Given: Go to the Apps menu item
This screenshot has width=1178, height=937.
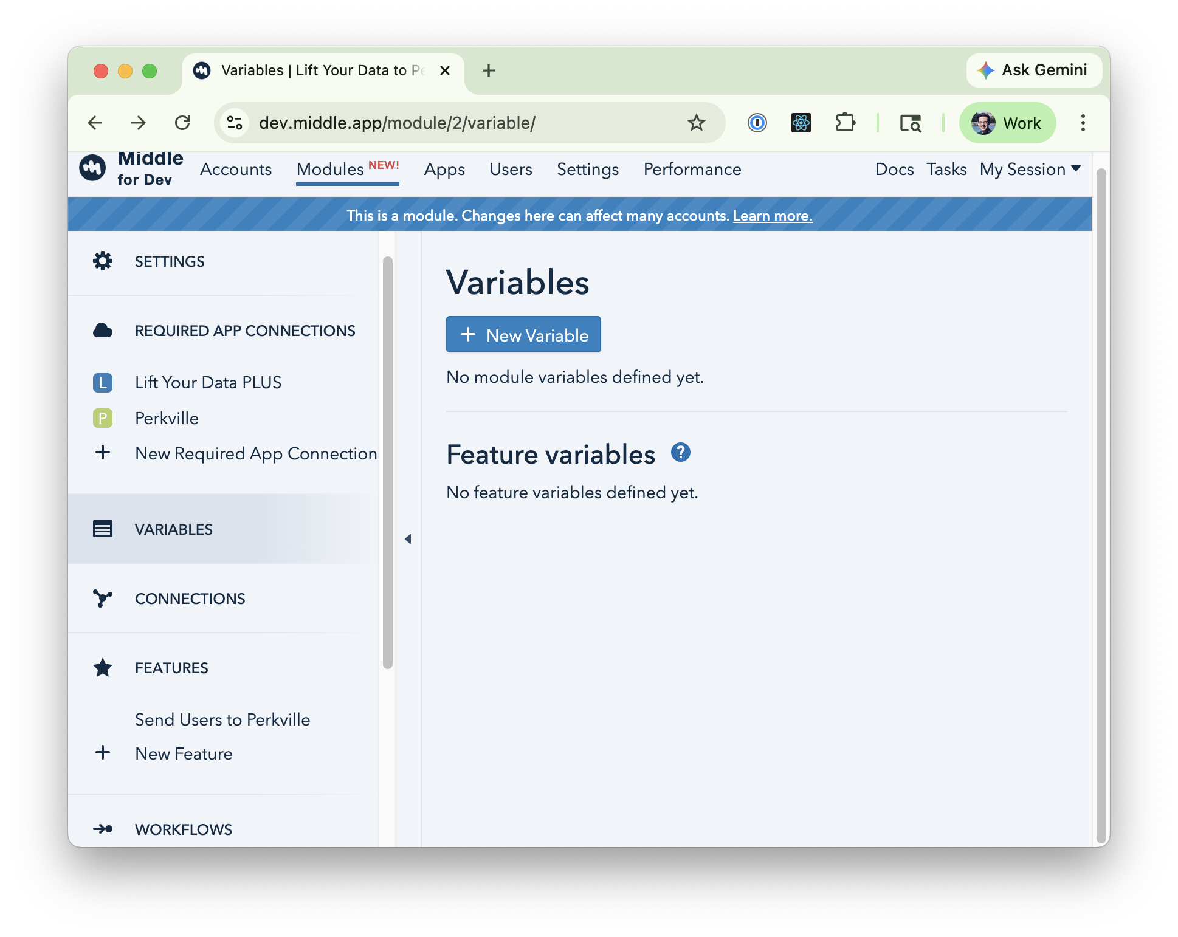Looking at the screenshot, I should 444,170.
